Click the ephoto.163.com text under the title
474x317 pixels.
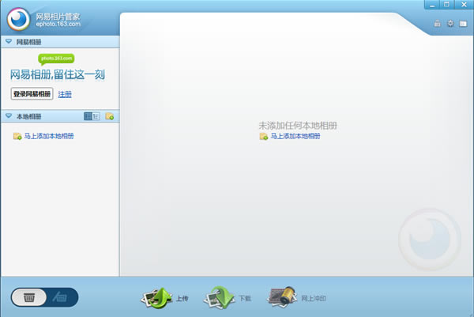(58, 24)
